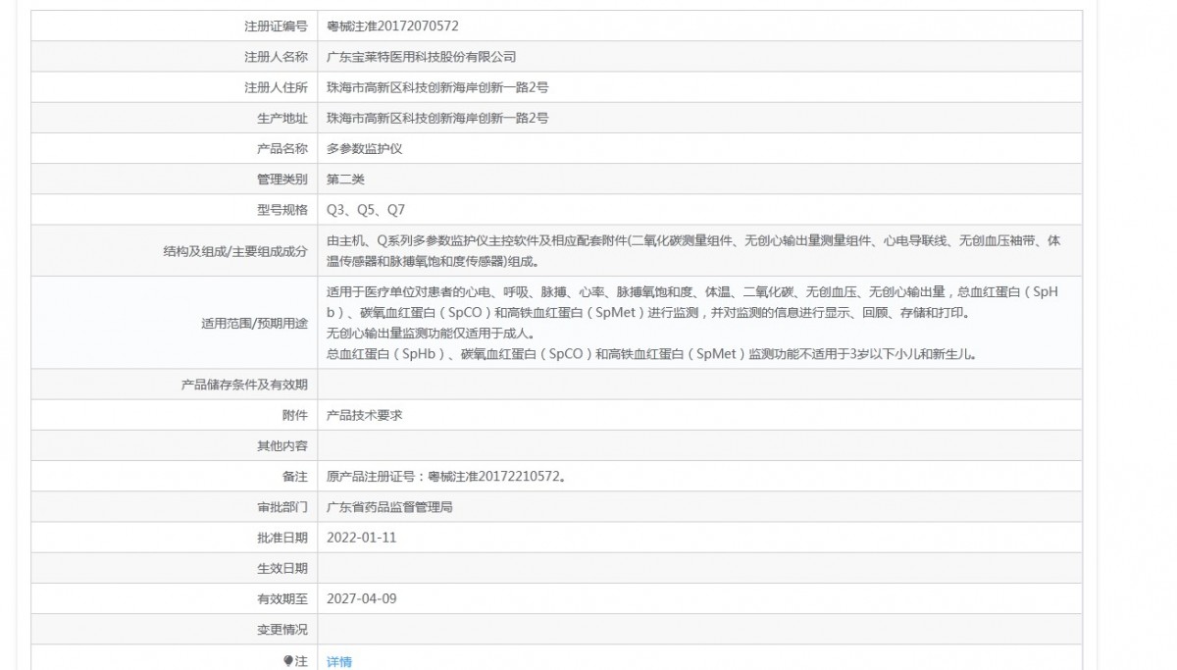
Task: Select the approval date 2022-01-11
Action: pyautogui.click(x=362, y=537)
